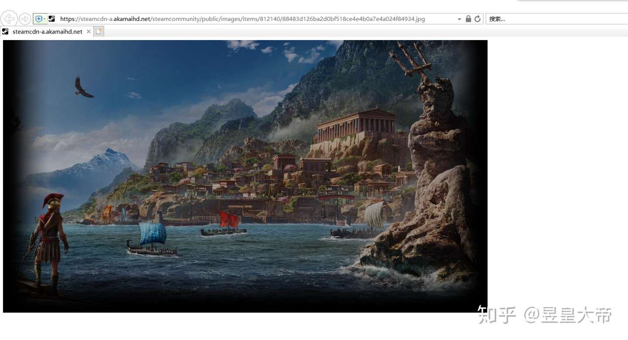
Task: Open the blue shield security icon
Action: (x=38, y=19)
